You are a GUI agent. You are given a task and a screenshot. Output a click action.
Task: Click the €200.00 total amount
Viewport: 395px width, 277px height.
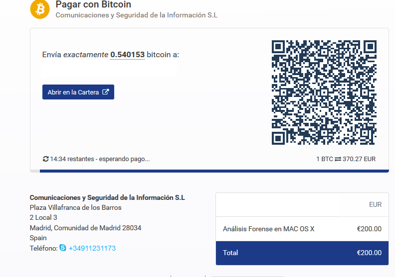click(369, 253)
